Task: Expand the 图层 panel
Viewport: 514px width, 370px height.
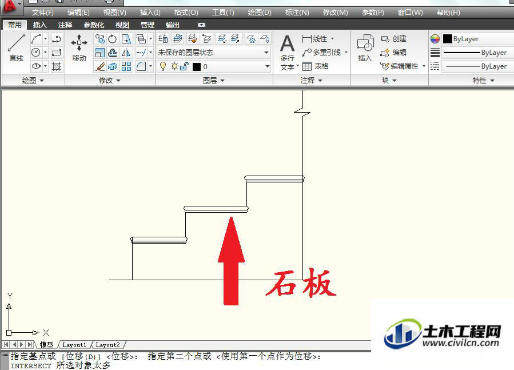Action: tap(214, 81)
